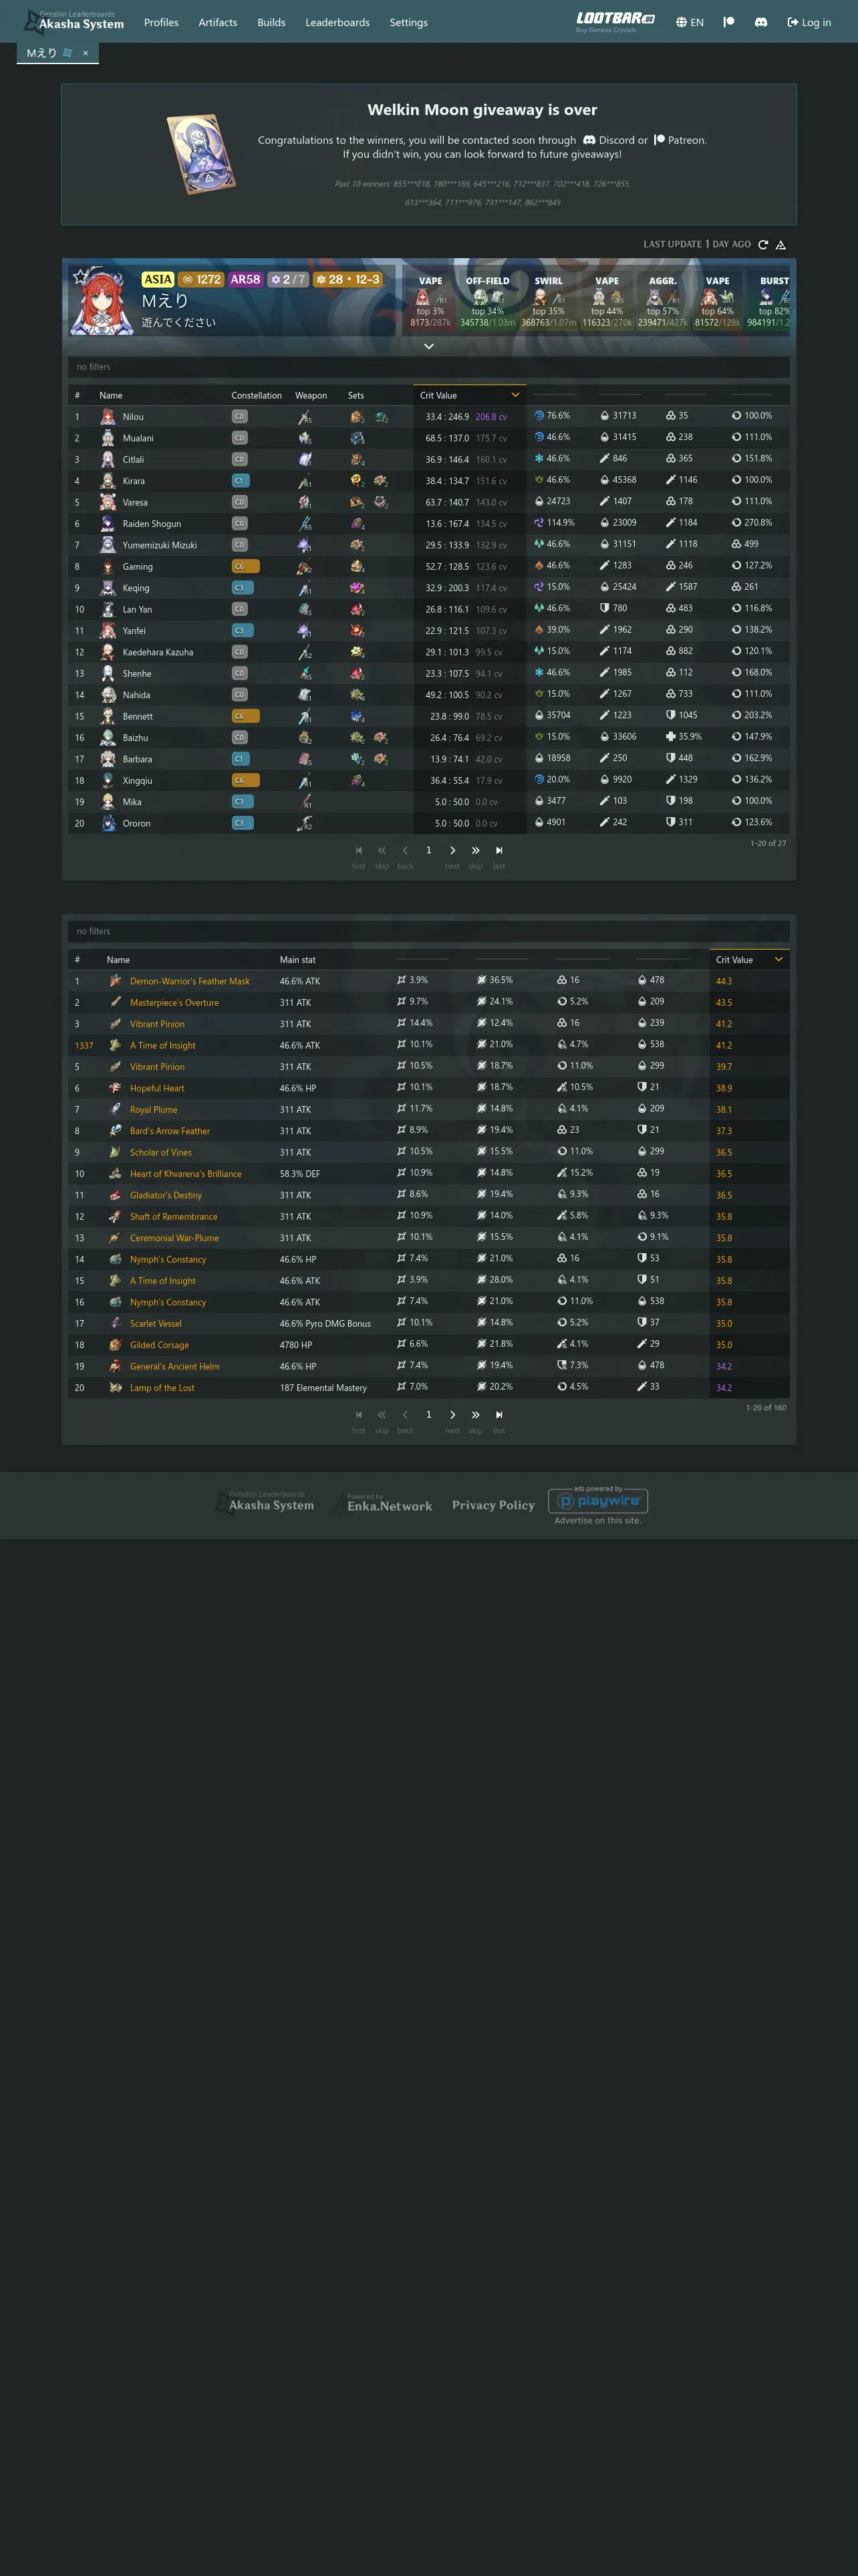Open the OFF-FIELD top 34% ranking
This screenshot has width=858, height=2576.
click(x=487, y=301)
